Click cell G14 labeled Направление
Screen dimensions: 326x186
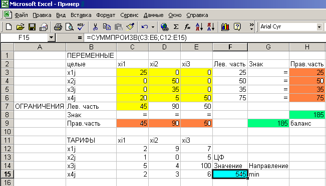268,166
